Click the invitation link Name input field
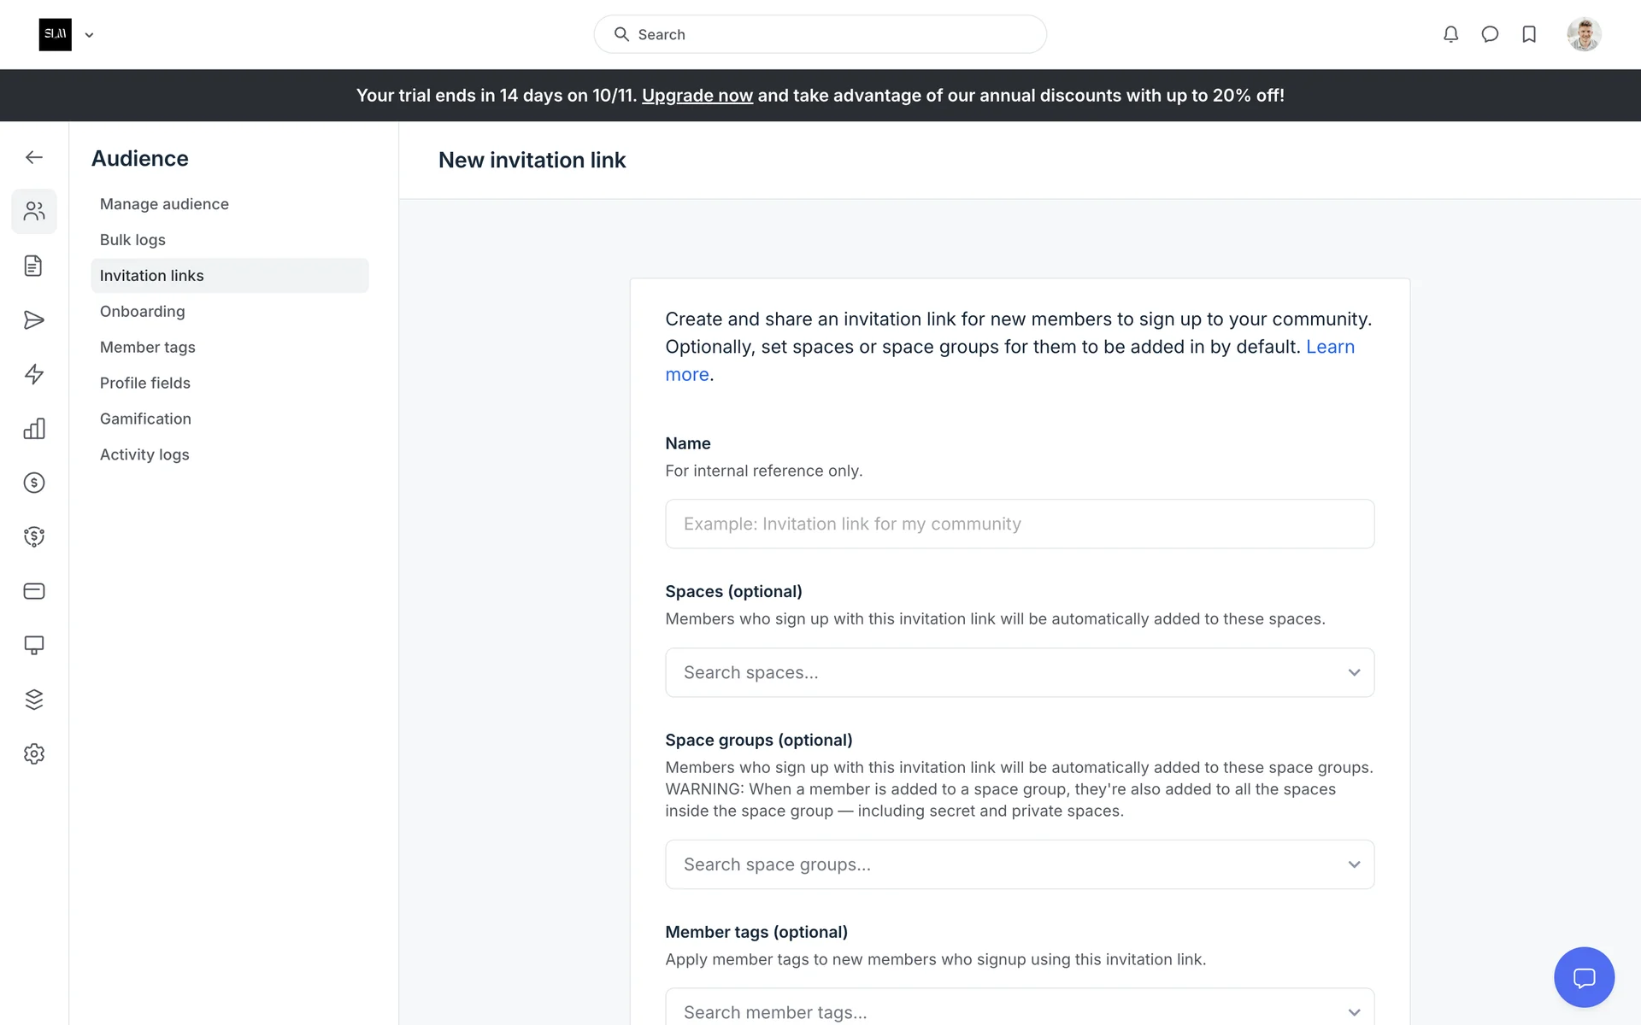This screenshot has height=1025, width=1641. 1019,524
